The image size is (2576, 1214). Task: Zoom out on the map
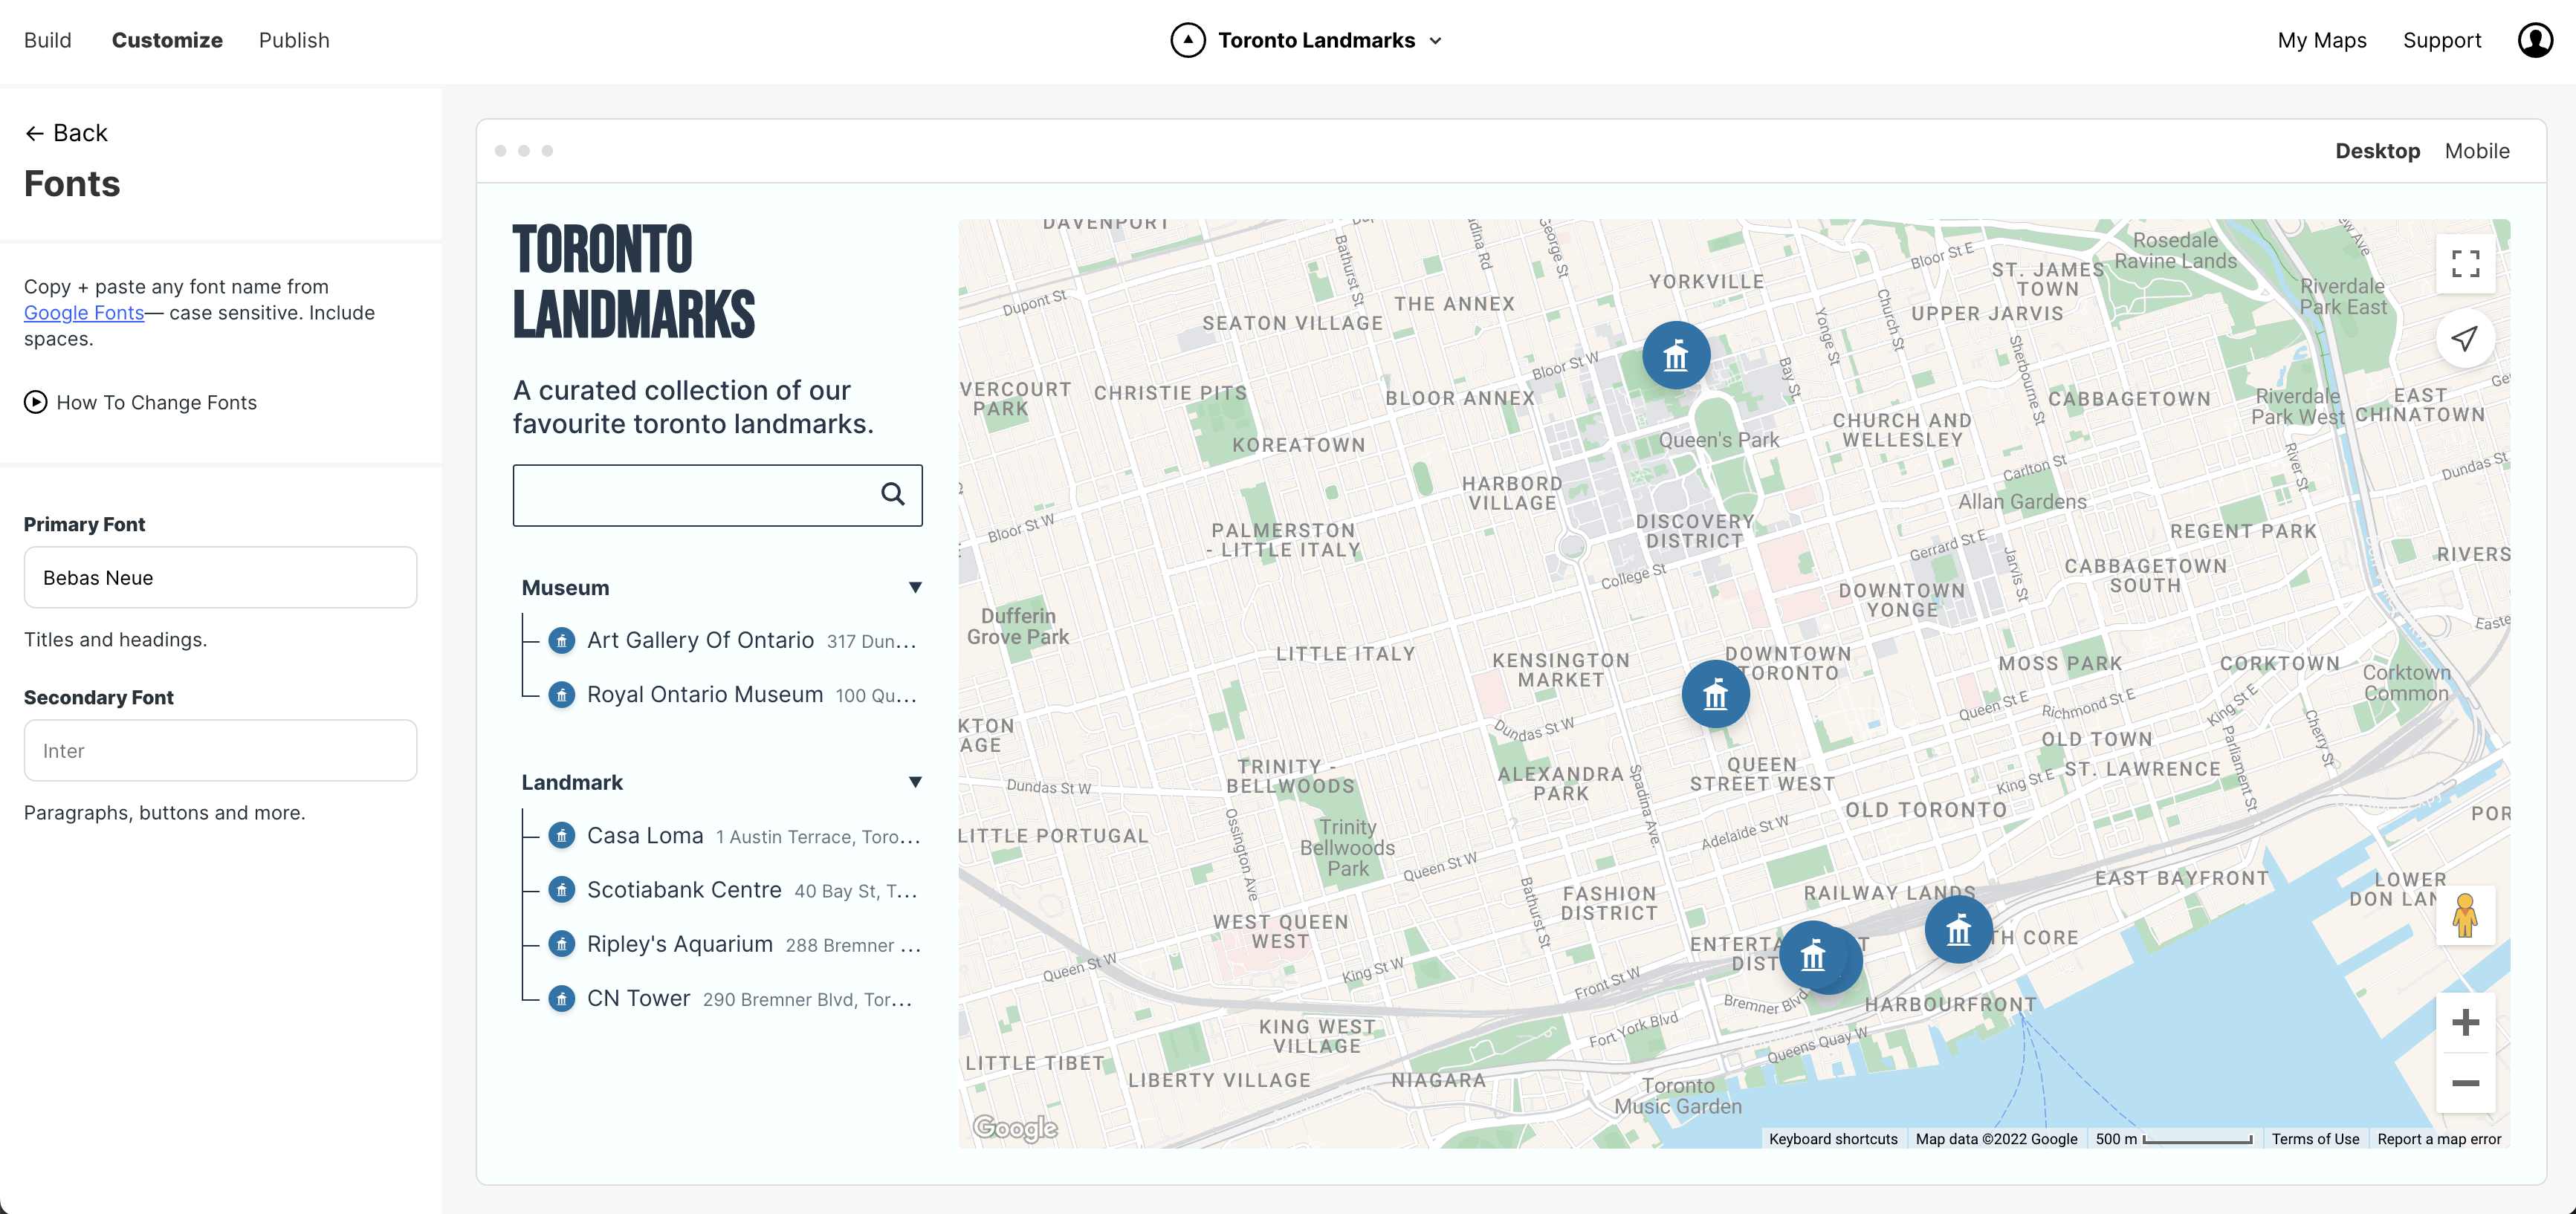(2466, 1084)
